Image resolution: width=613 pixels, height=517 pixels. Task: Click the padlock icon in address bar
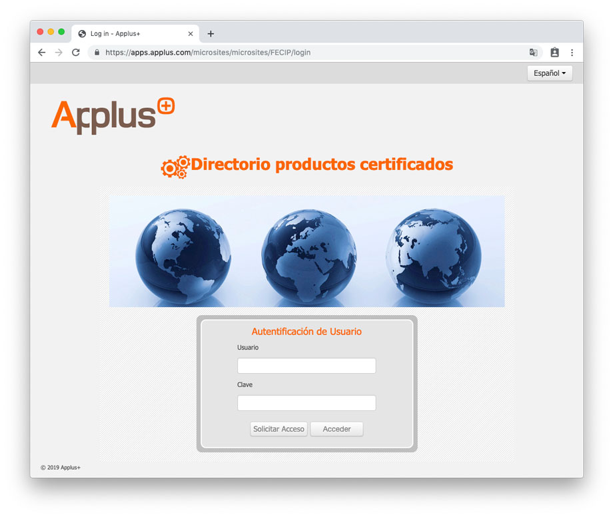point(97,53)
